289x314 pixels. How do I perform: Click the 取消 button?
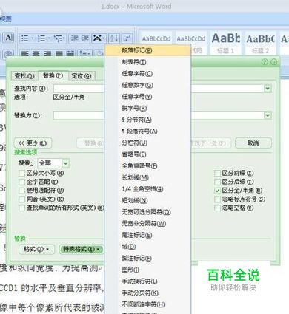(253, 143)
